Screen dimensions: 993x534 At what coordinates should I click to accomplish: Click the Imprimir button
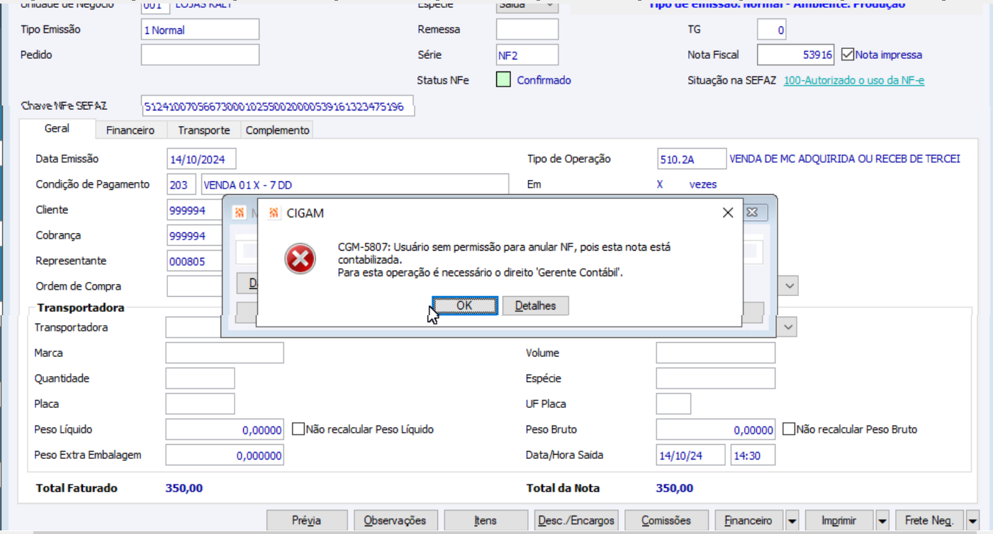tap(839, 521)
